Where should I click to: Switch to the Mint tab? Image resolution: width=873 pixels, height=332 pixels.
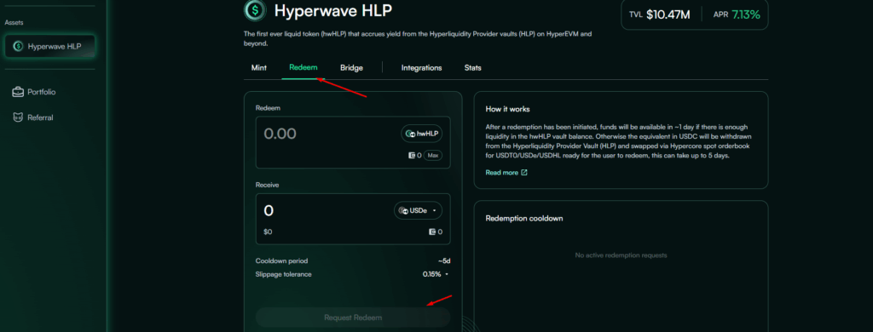259,68
